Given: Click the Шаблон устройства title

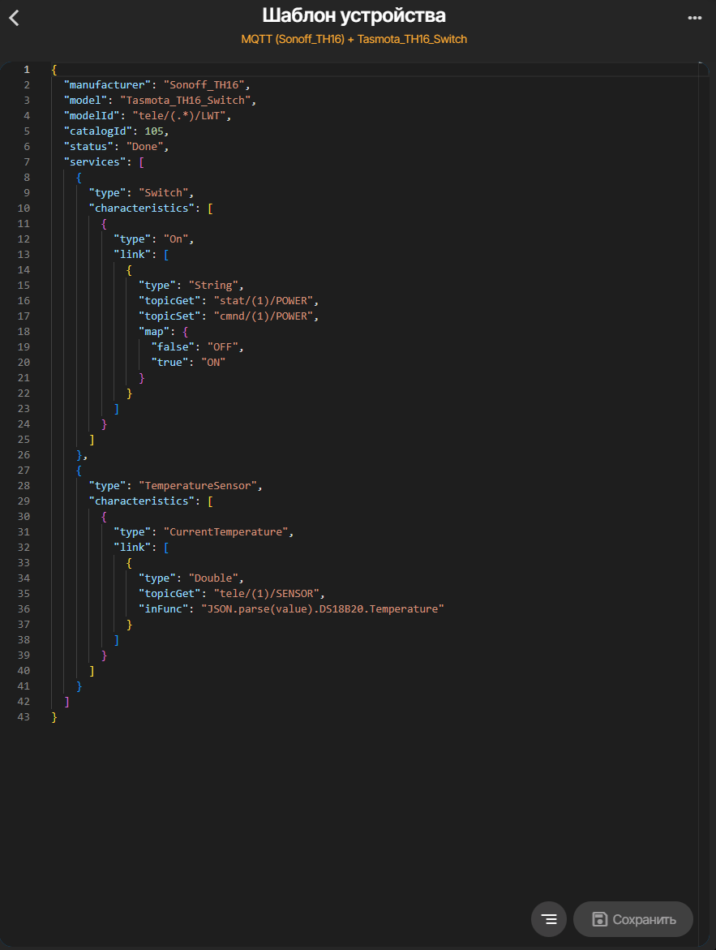Looking at the screenshot, I should (x=354, y=16).
